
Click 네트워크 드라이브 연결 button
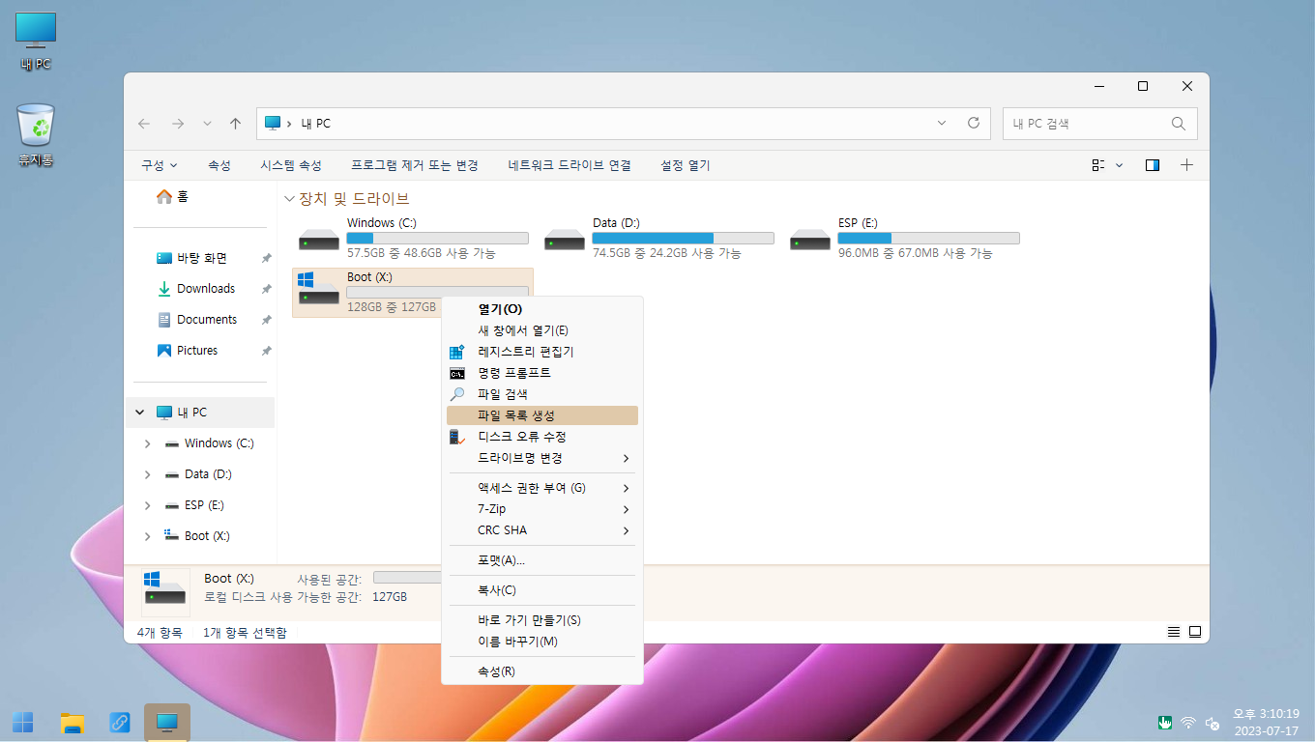pos(570,165)
